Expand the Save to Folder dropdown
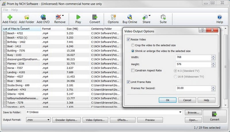The image size is (230, 132). (180, 112)
